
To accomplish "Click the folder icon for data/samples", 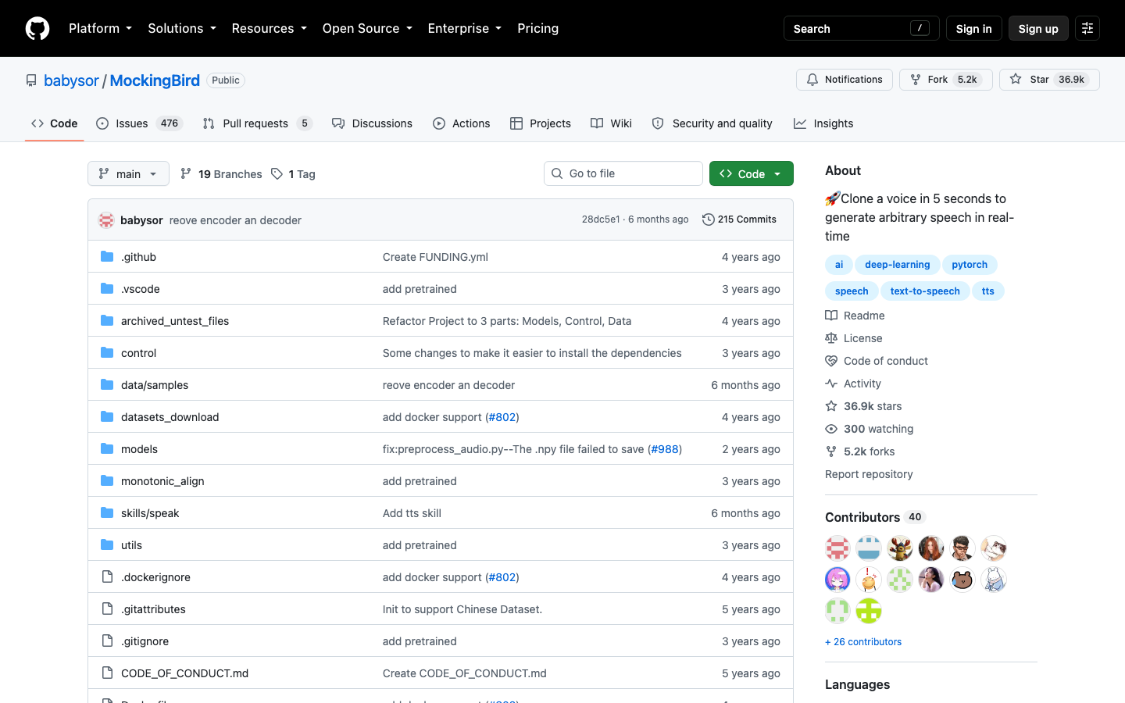I will (107, 385).
